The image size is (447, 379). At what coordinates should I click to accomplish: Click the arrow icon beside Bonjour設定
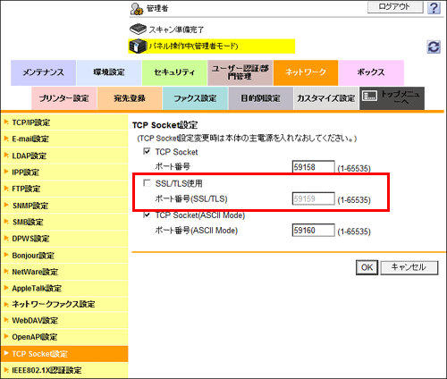pos(6,255)
